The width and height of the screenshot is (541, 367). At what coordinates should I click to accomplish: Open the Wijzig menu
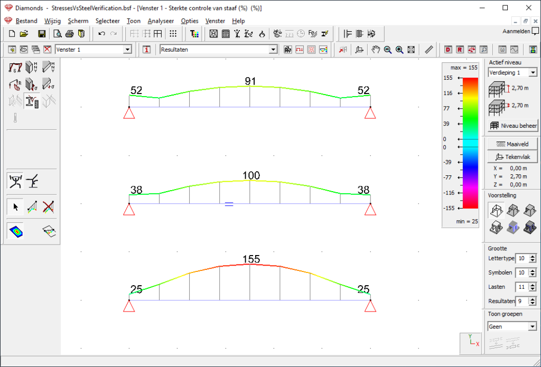coord(52,21)
